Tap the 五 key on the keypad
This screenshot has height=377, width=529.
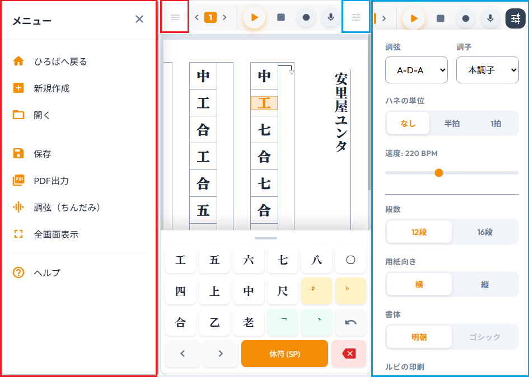pos(214,260)
